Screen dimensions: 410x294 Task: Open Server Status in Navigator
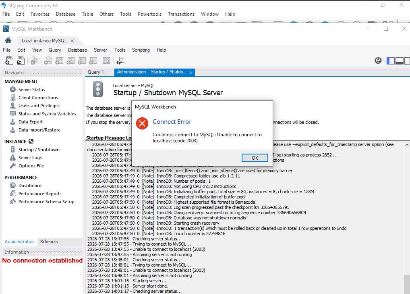pos(32,90)
